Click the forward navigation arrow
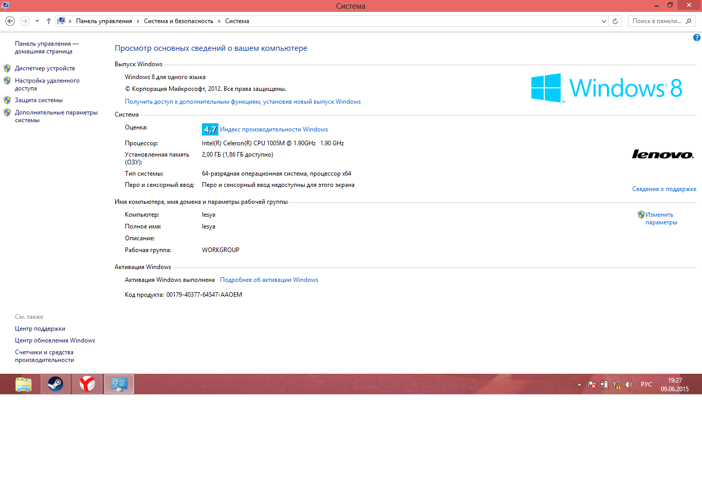The image size is (702, 497). coord(25,21)
